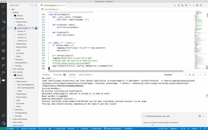Switch to the DEBUG CONSOLE panel tab
The height and width of the screenshot is (130, 208).
[85, 75]
